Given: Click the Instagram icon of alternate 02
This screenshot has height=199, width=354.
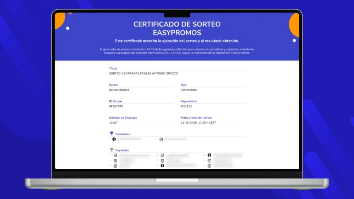Looking at the screenshot, I should tap(162, 156).
